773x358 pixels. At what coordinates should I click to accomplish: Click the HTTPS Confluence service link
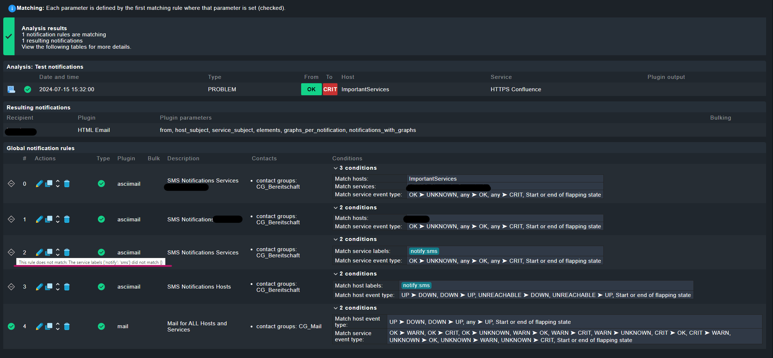[x=515, y=89]
